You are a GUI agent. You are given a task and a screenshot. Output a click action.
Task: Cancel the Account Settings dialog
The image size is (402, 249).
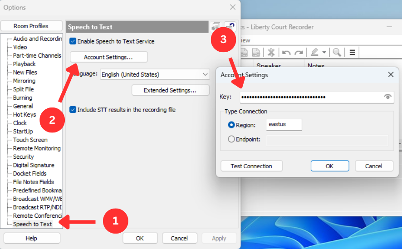[374, 166]
